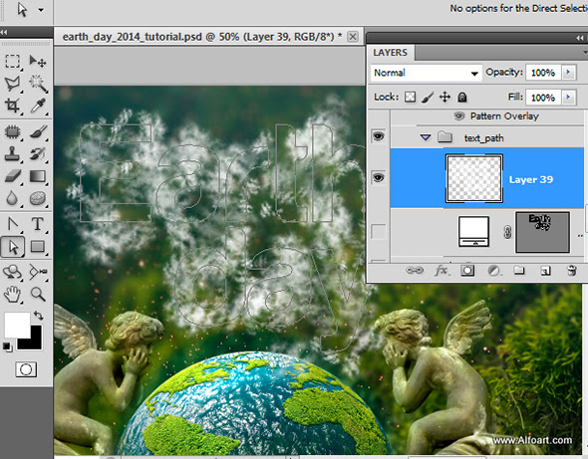Hide Layer 39 with its eye icon
588x459 pixels.
click(379, 177)
